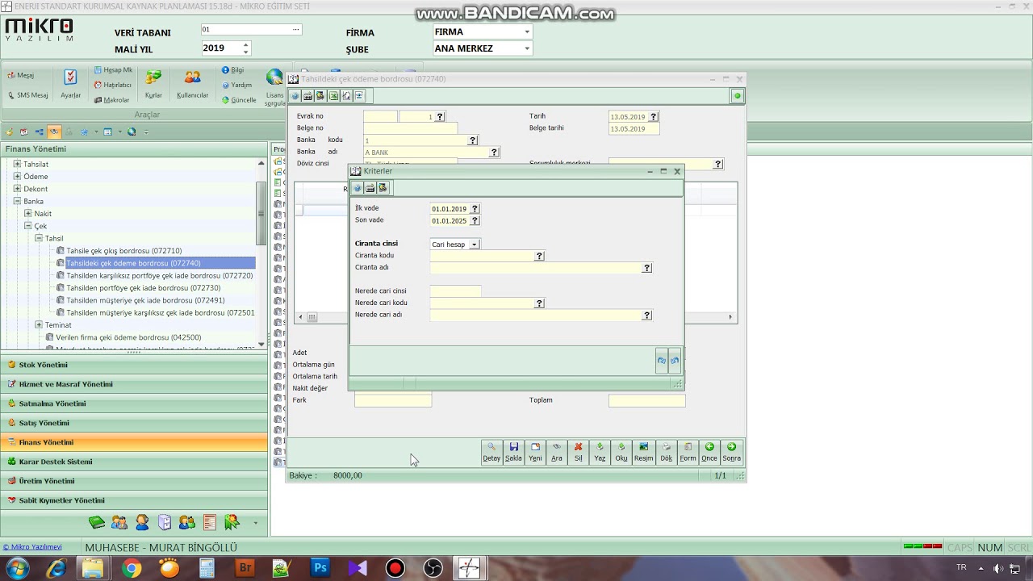This screenshot has height=581, width=1033.
Task: Click the Yeni new record button
Action: 535,452
